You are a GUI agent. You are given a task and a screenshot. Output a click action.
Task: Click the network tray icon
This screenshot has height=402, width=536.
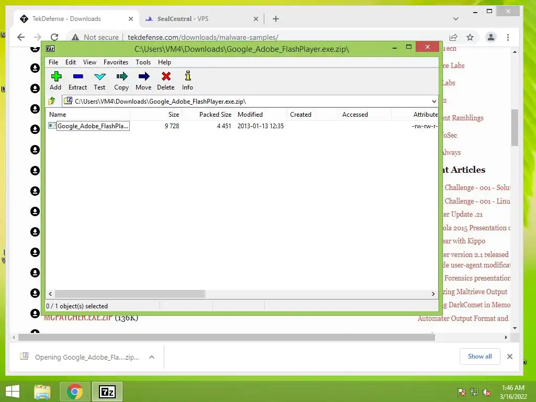474,392
